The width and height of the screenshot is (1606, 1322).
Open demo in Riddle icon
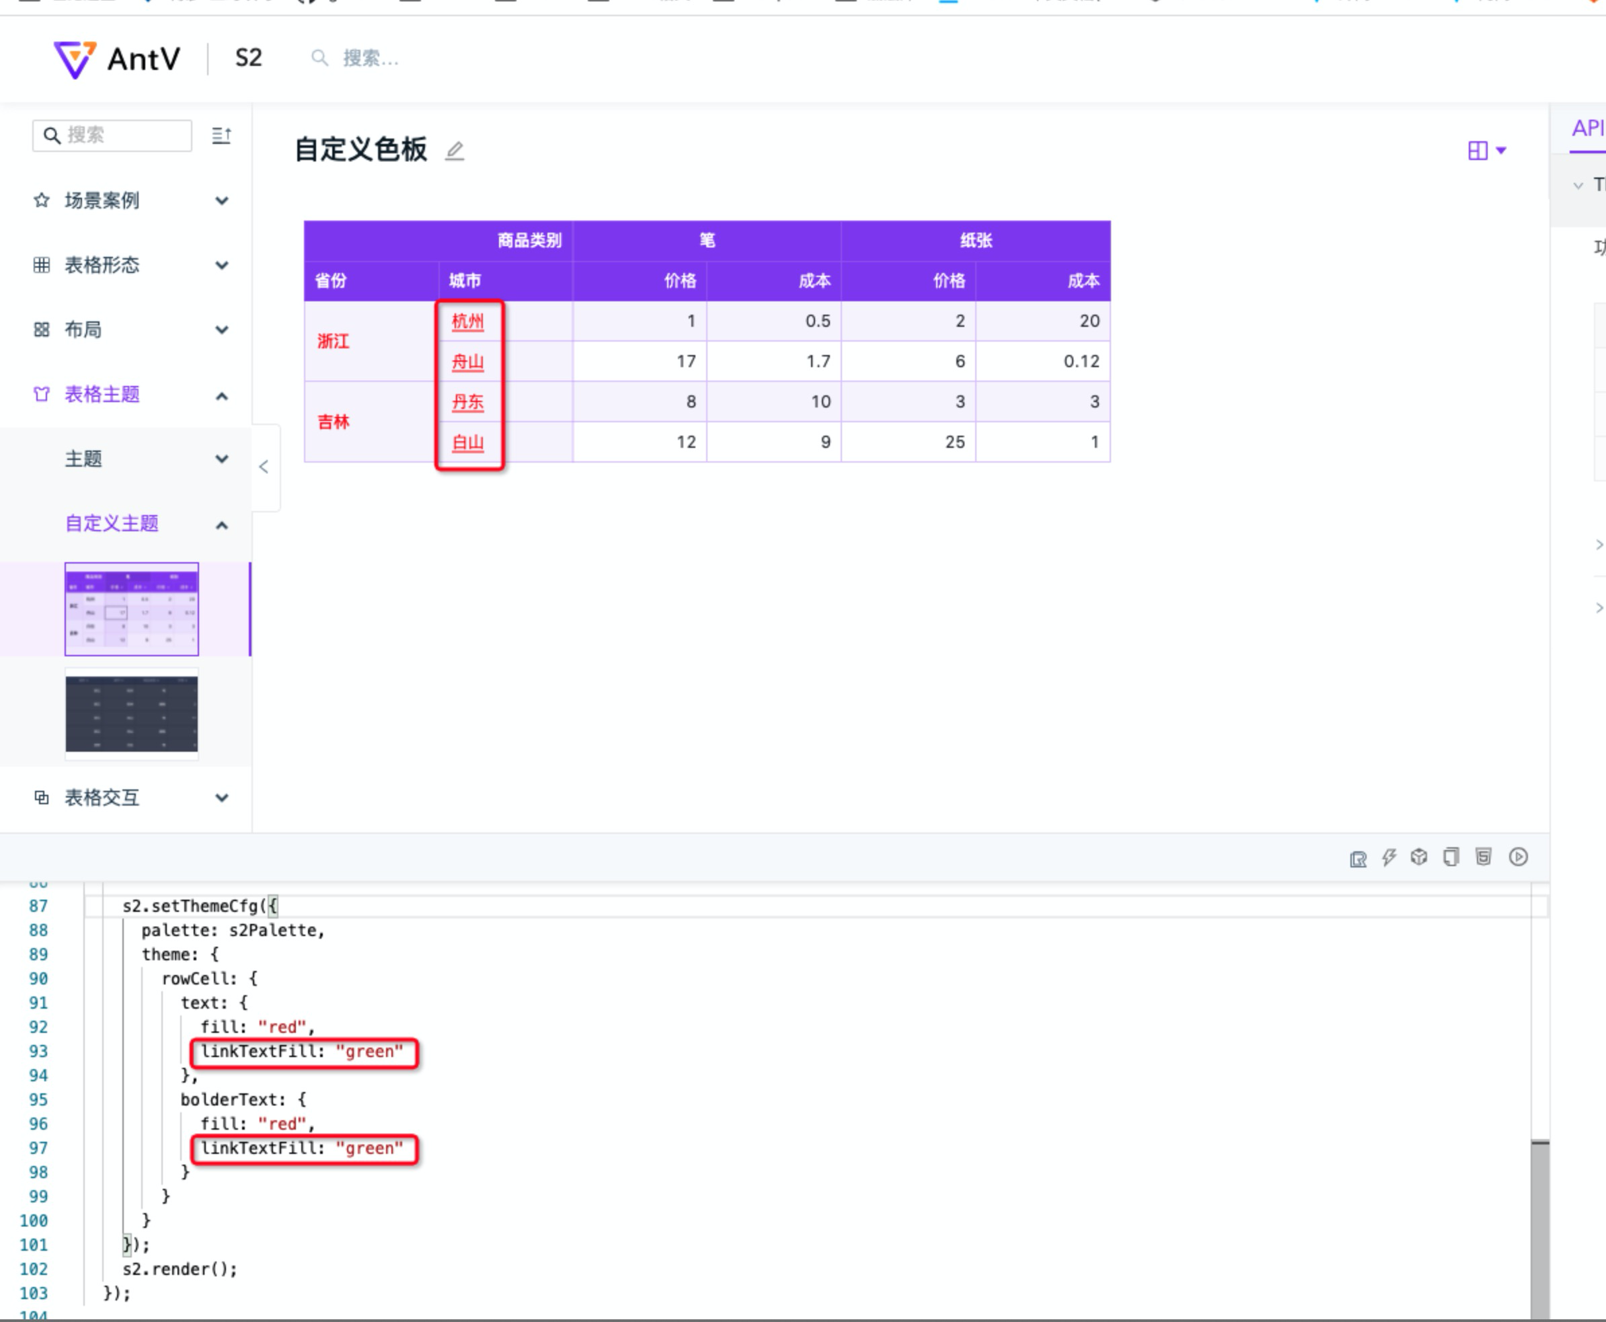coord(1358,858)
